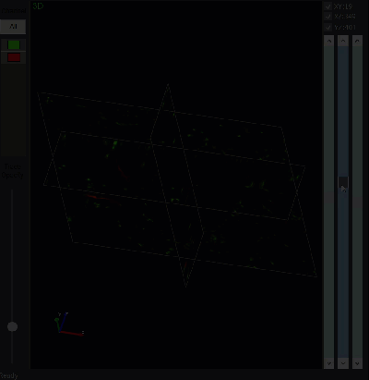Click the green 3D view label
This screenshot has width=369, height=380.
(x=38, y=6)
